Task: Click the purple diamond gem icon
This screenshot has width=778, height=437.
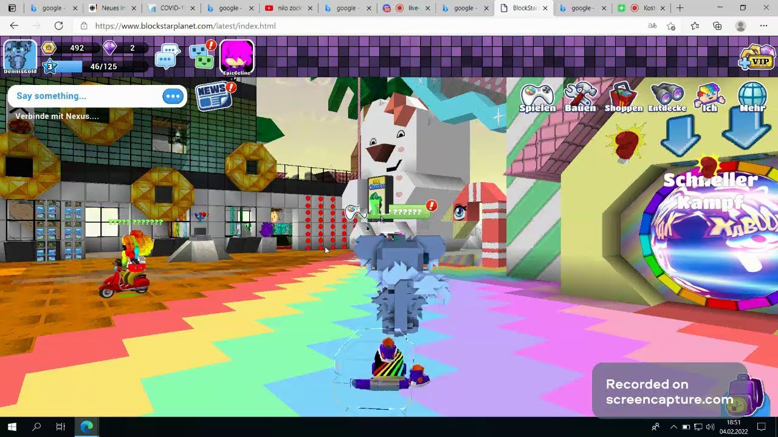Action: point(109,48)
